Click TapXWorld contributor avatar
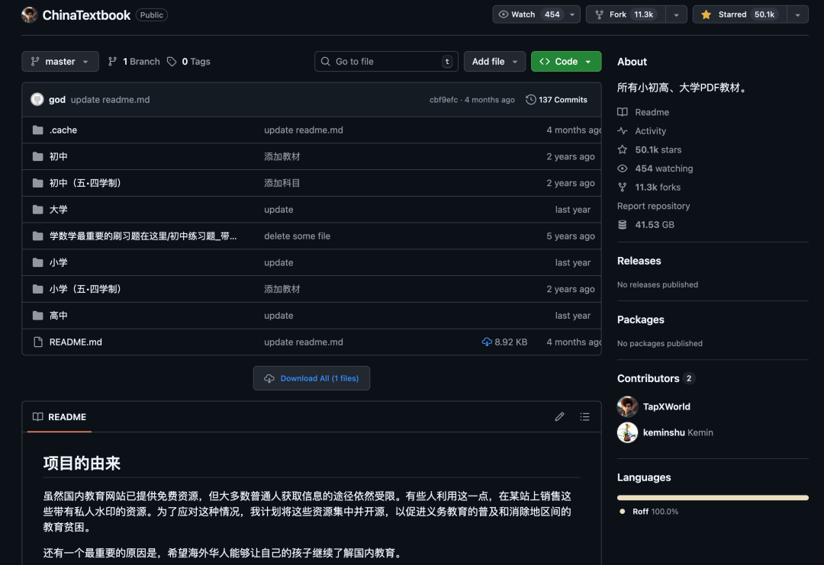 [x=627, y=406]
